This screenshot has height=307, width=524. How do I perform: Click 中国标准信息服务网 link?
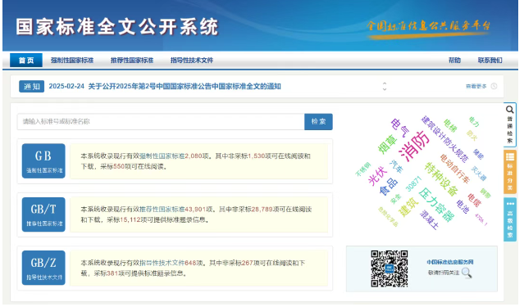click(450, 262)
